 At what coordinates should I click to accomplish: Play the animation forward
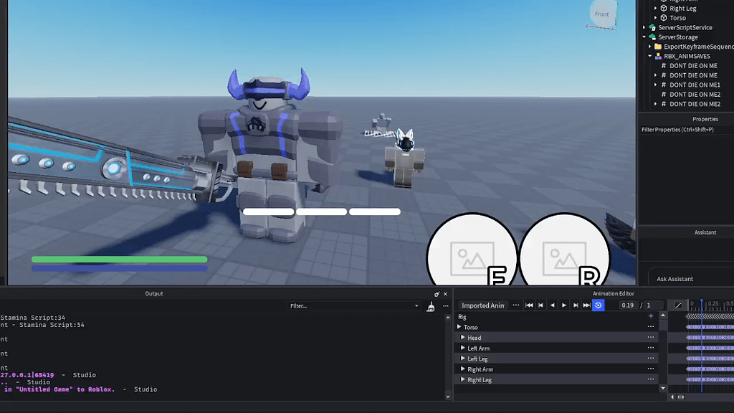click(x=564, y=305)
